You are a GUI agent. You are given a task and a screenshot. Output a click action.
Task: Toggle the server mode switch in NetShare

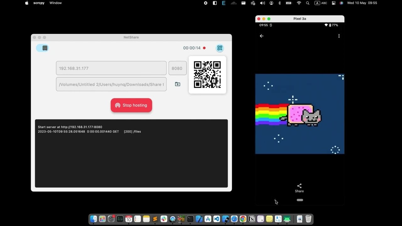click(x=42, y=48)
